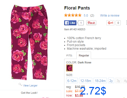Select the Regular fits tab

pyautogui.click(x=84, y=55)
